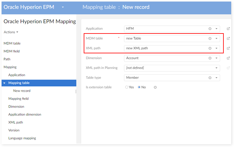Open the Actions menu
Image resolution: width=234 pixels, height=147 pixels.
(x=11, y=32)
